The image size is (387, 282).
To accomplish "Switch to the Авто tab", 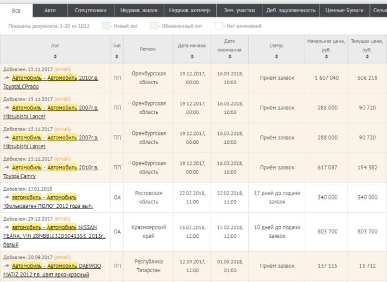I will [50, 10].
